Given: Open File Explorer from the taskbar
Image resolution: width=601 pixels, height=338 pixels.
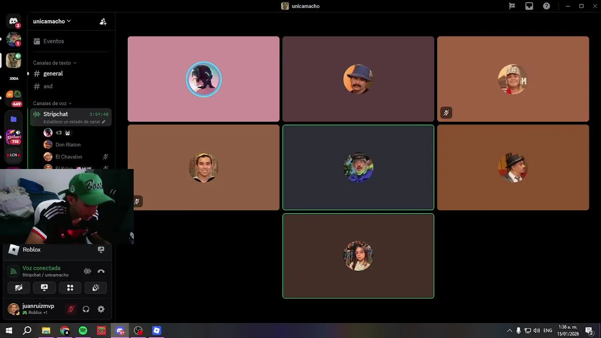Looking at the screenshot, I should click(x=46, y=330).
